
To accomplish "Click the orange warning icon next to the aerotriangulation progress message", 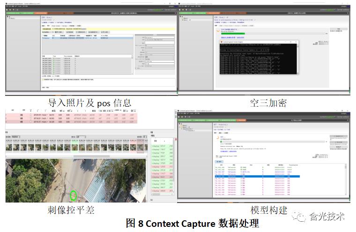I will point(218,30).
